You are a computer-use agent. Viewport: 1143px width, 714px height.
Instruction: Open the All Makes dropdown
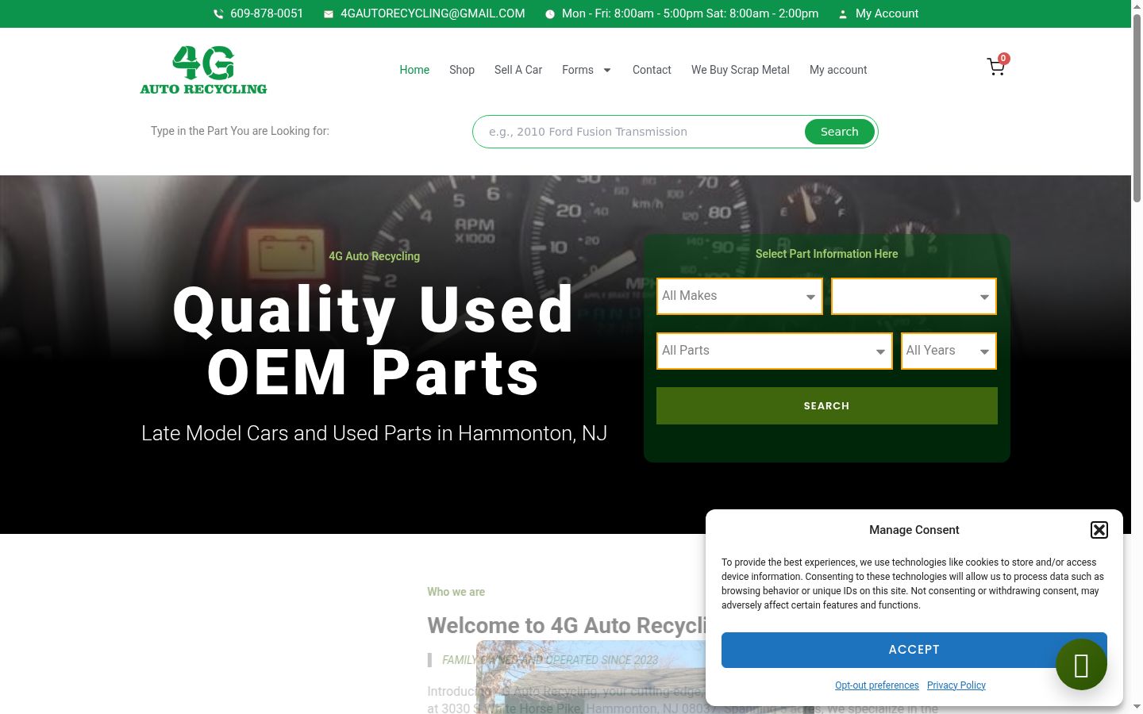pyautogui.click(x=740, y=296)
